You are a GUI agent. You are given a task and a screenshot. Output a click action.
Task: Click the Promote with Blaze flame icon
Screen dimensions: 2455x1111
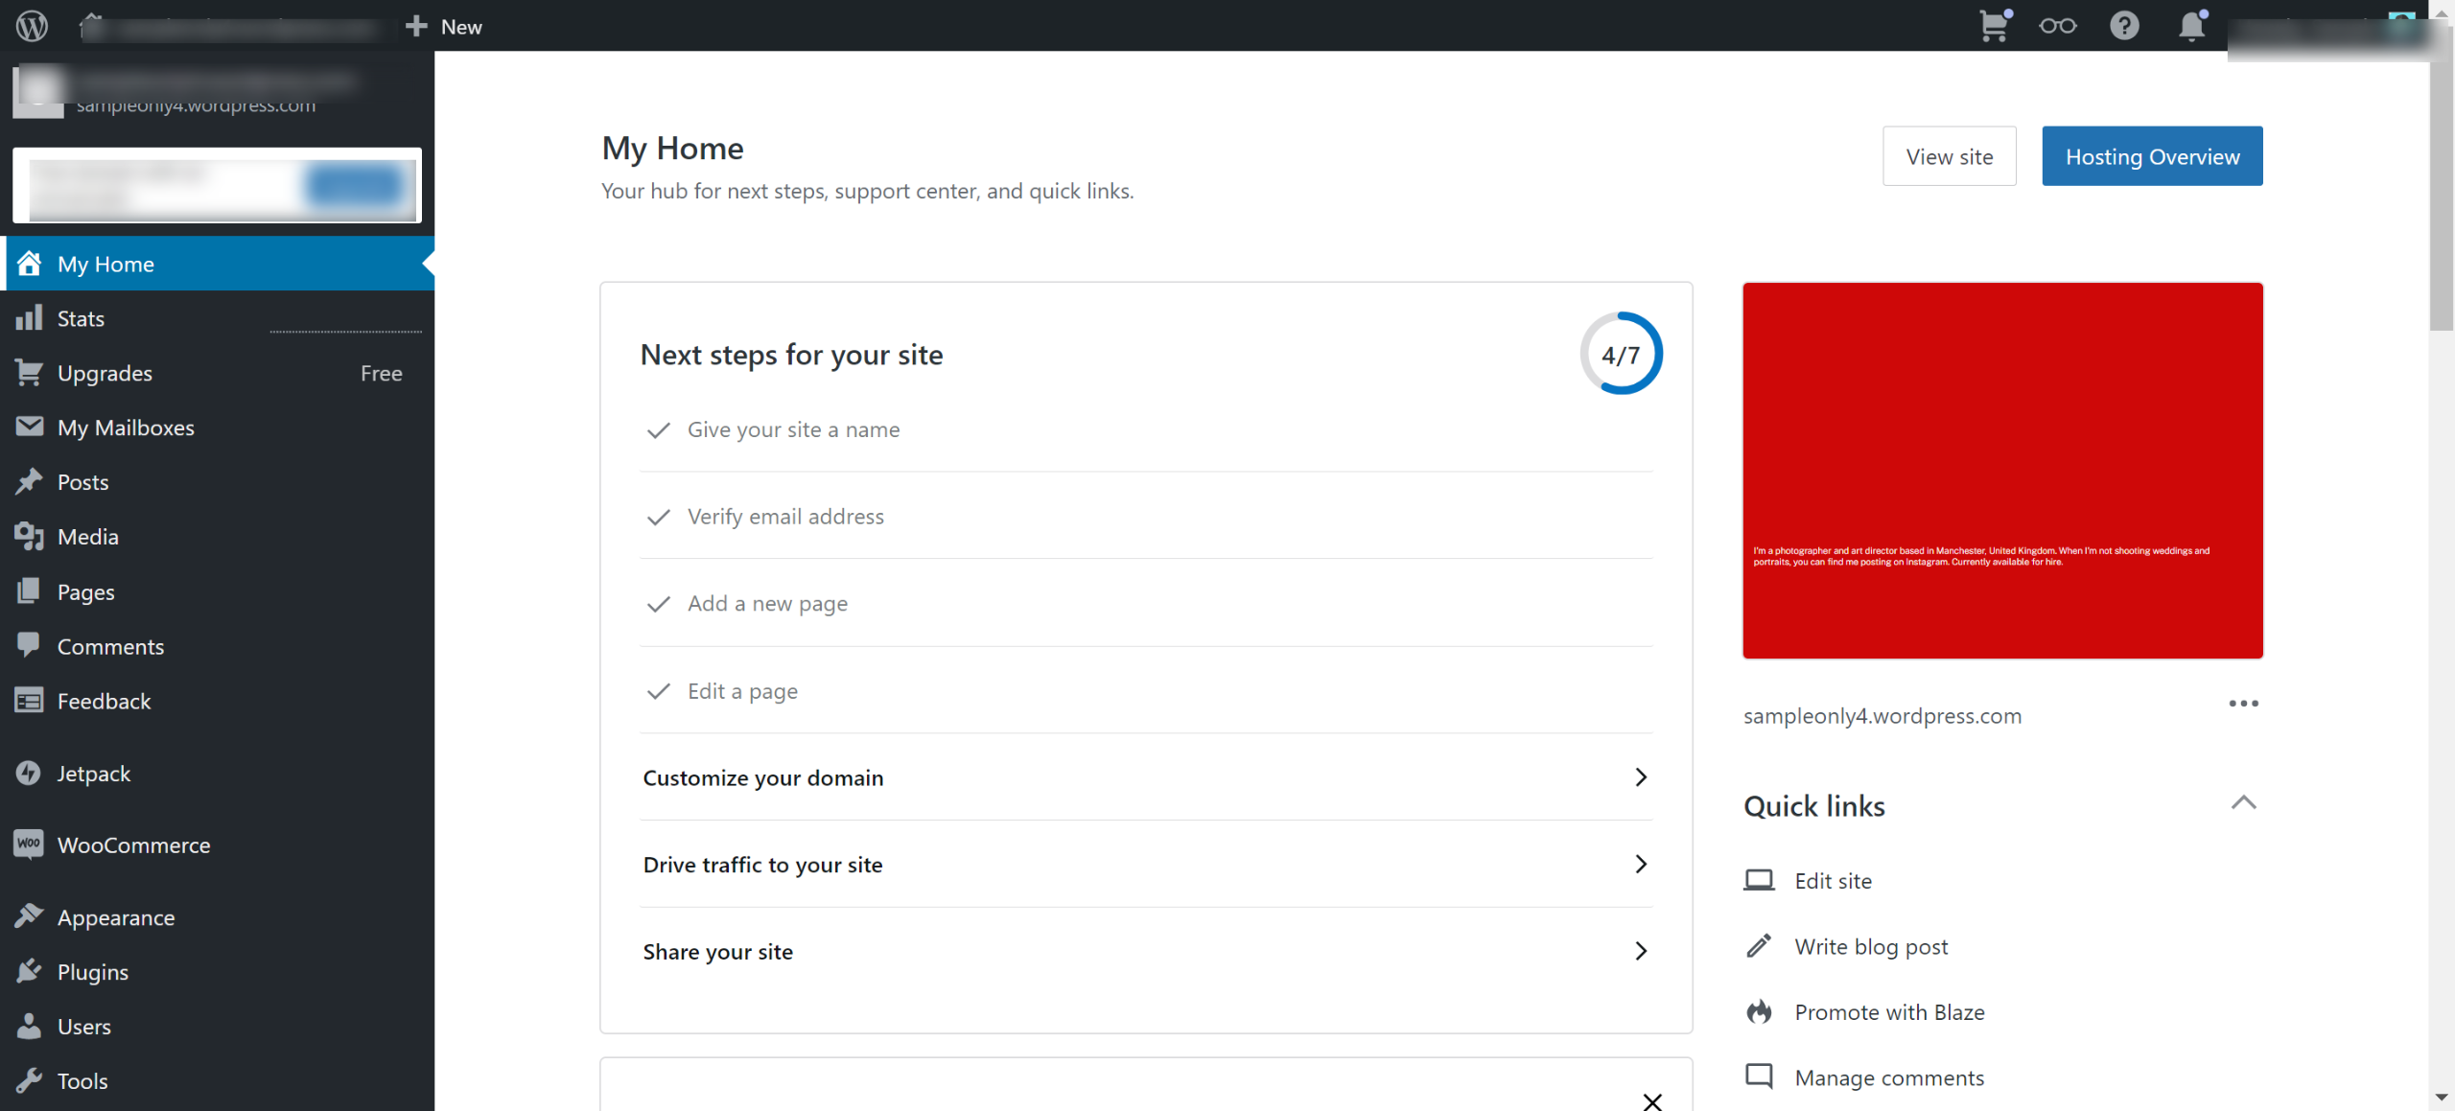(x=1759, y=1012)
